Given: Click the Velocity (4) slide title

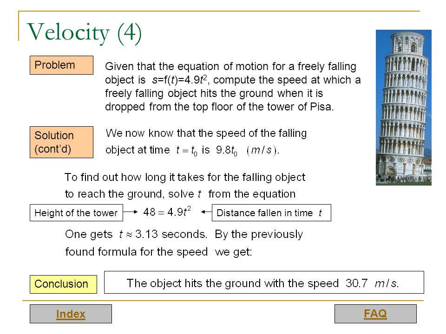Looking at the screenshot, I should (x=84, y=33).
